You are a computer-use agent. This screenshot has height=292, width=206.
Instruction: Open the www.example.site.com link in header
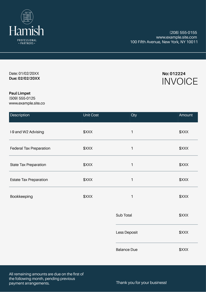point(176,37)
